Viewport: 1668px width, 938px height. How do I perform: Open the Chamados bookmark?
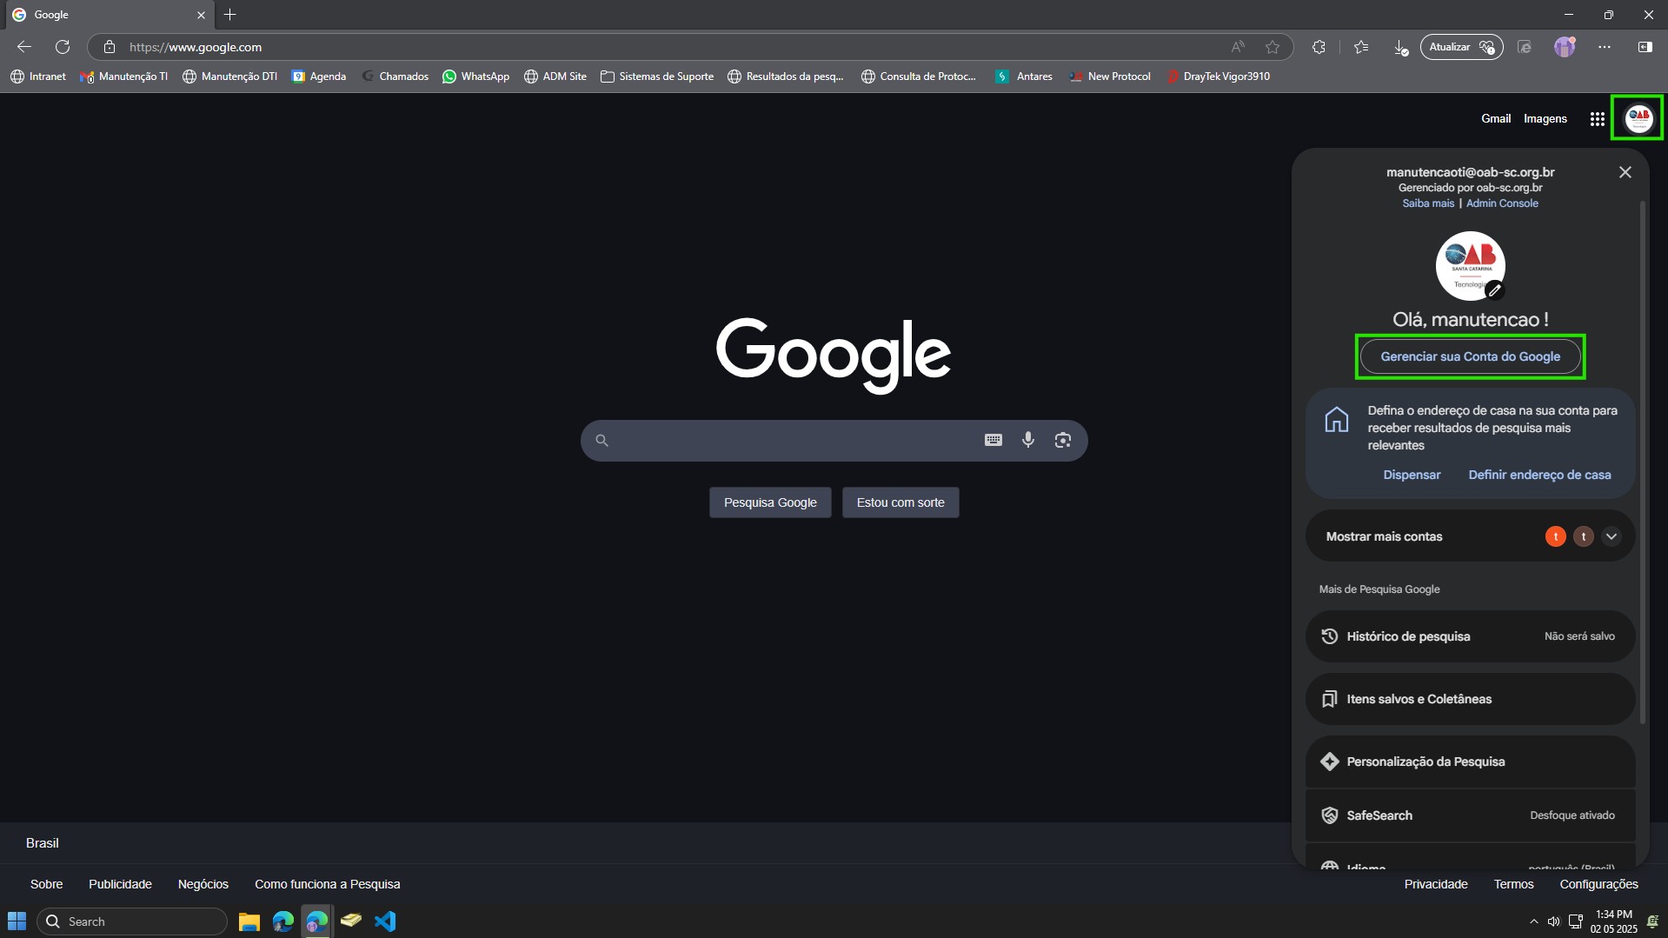395,77
